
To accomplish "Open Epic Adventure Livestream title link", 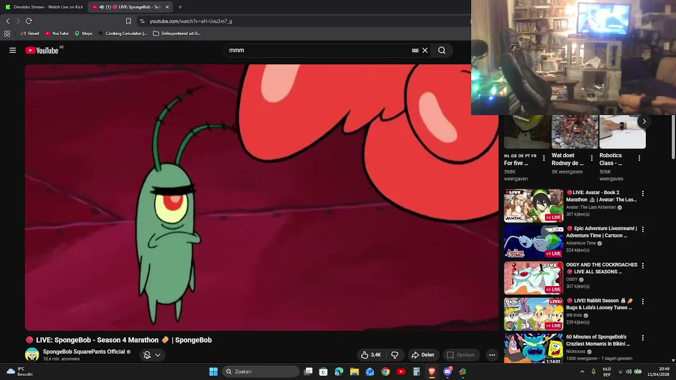I will pos(602,232).
